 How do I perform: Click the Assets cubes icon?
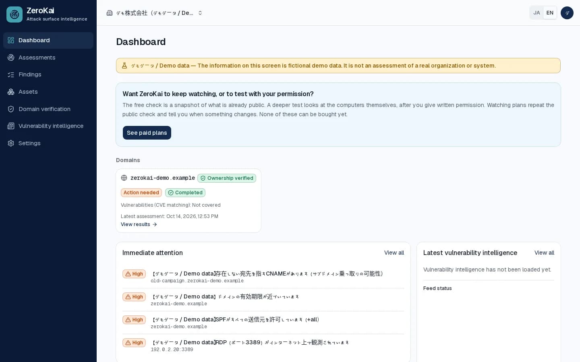pos(11,92)
